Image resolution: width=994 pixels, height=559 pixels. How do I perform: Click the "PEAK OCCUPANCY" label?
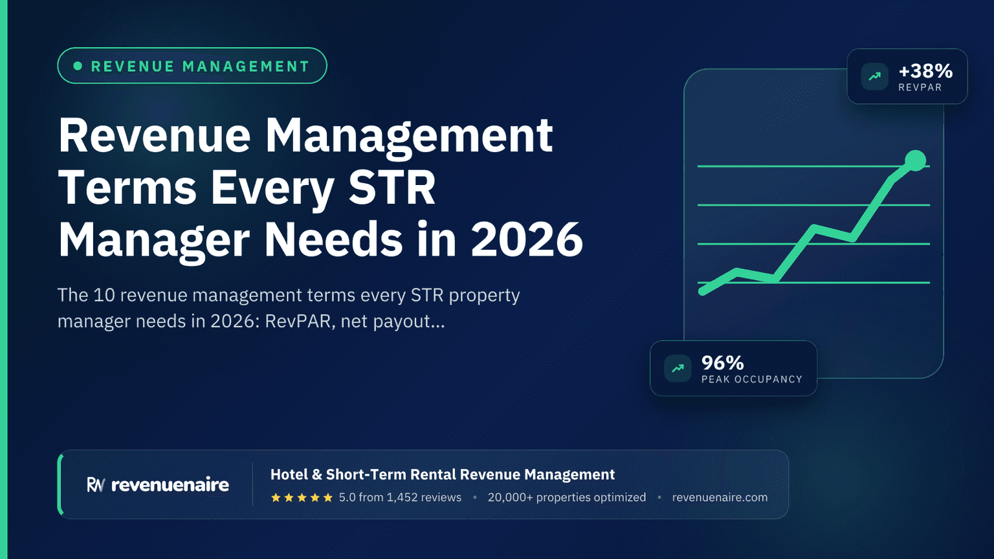coord(752,379)
